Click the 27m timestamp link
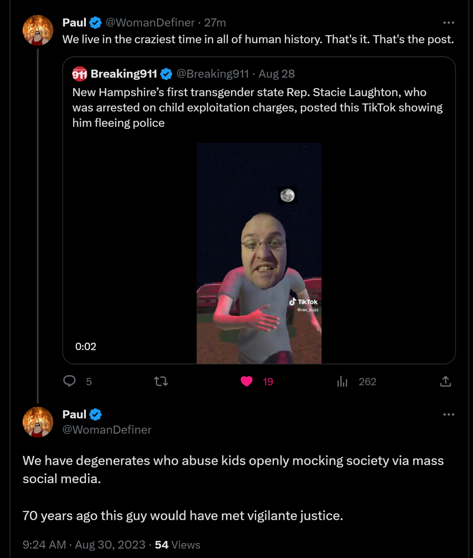This screenshot has width=473, height=558. pos(215,22)
